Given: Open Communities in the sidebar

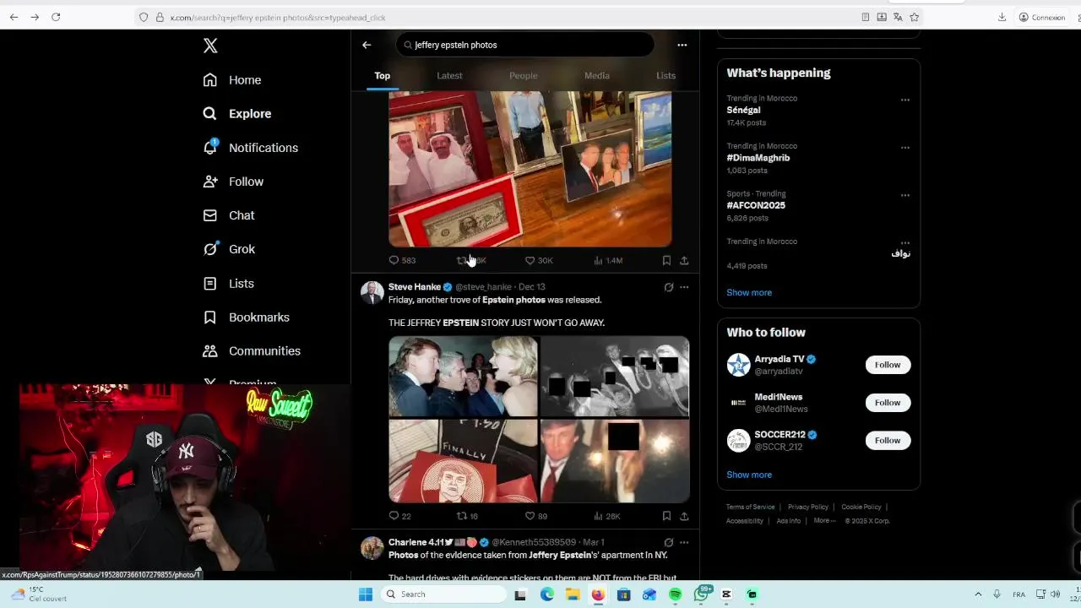Looking at the screenshot, I should click(x=252, y=351).
